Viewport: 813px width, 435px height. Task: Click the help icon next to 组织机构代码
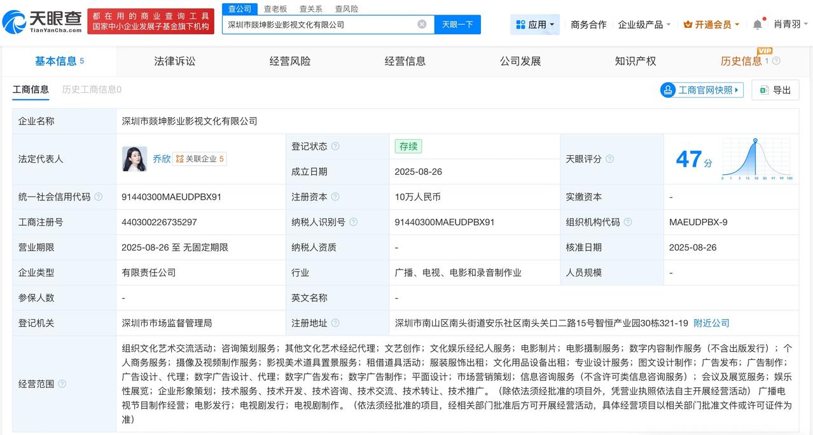coord(628,222)
